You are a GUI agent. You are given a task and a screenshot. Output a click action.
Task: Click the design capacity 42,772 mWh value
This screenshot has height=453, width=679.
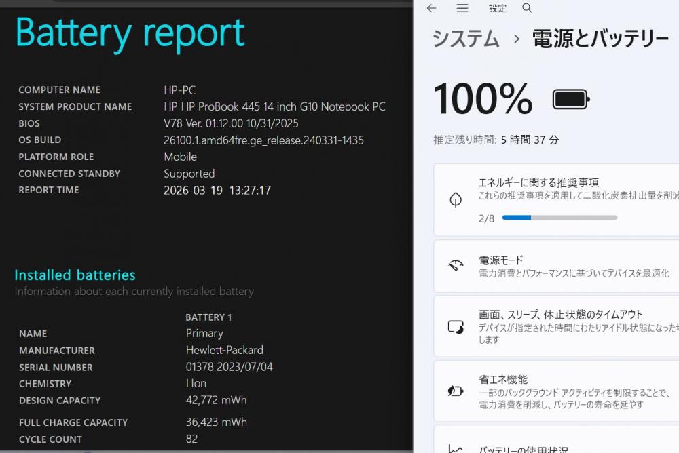[216, 400]
